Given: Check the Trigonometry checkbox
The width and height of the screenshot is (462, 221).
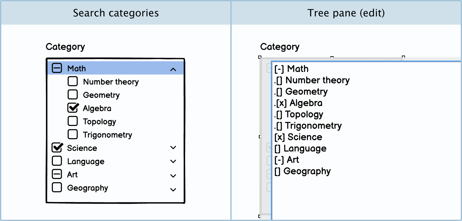Looking at the screenshot, I should click(x=73, y=134).
